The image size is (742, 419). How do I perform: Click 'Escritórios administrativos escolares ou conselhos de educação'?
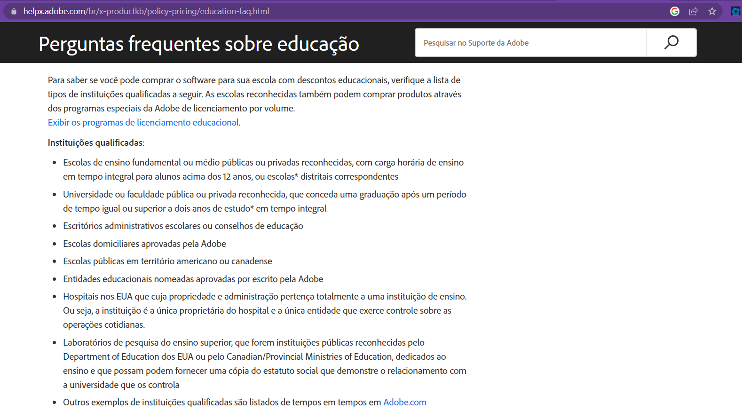pyautogui.click(x=183, y=226)
